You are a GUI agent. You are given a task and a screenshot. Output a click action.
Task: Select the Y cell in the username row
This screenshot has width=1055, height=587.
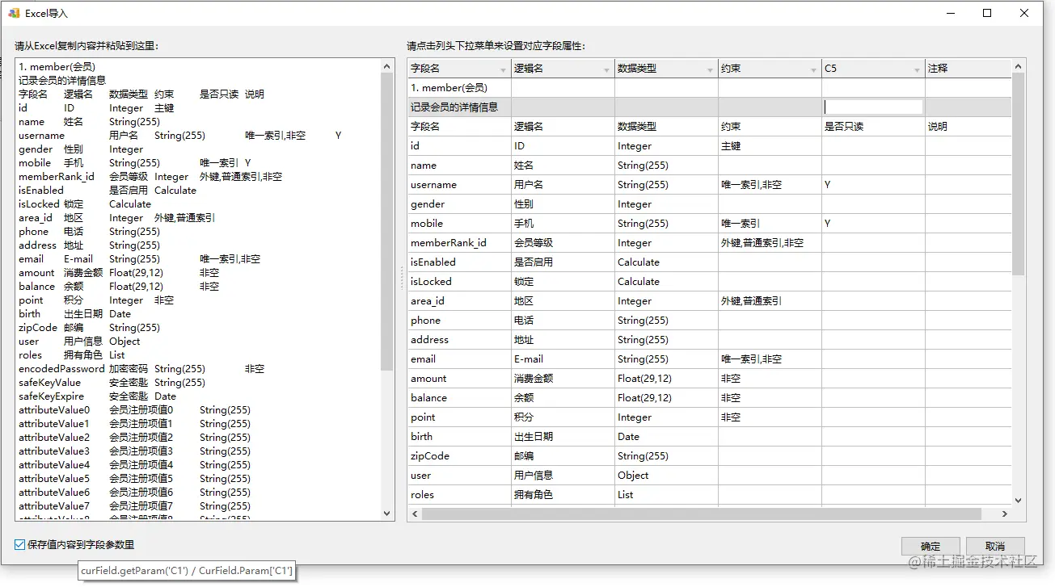pos(873,184)
